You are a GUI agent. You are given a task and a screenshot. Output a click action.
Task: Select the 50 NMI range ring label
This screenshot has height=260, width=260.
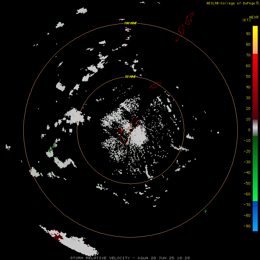(130, 77)
